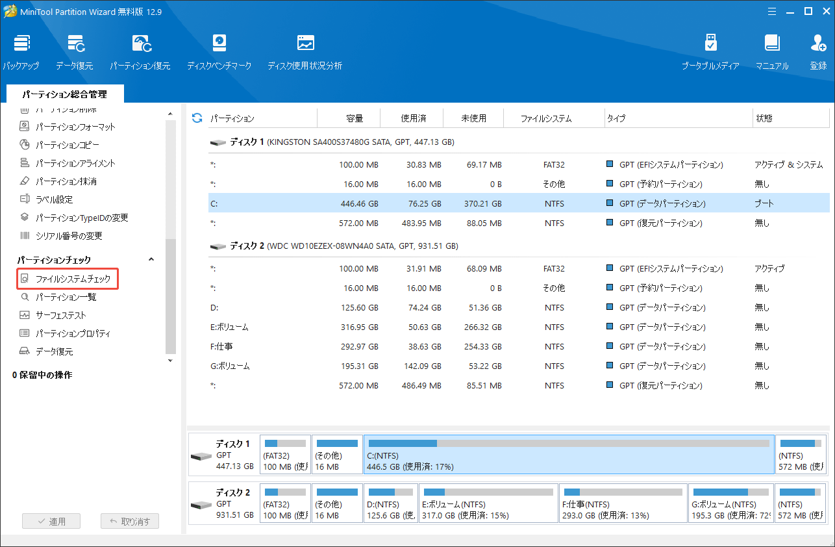The height and width of the screenshot is (547, 835).
Task: Select E:ボリューム(NTFS) block in disk map
Action: pyautogui.click(x=488, y=503)
